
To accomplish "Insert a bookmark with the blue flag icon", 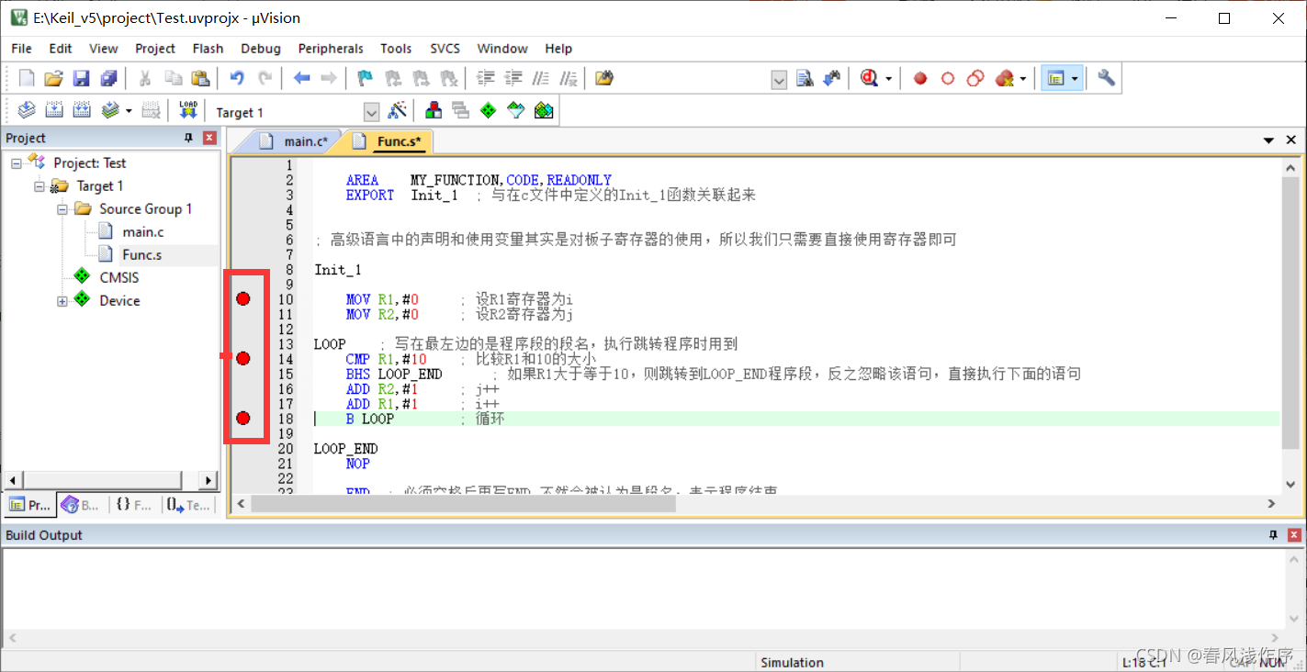I will coord(366,78).
